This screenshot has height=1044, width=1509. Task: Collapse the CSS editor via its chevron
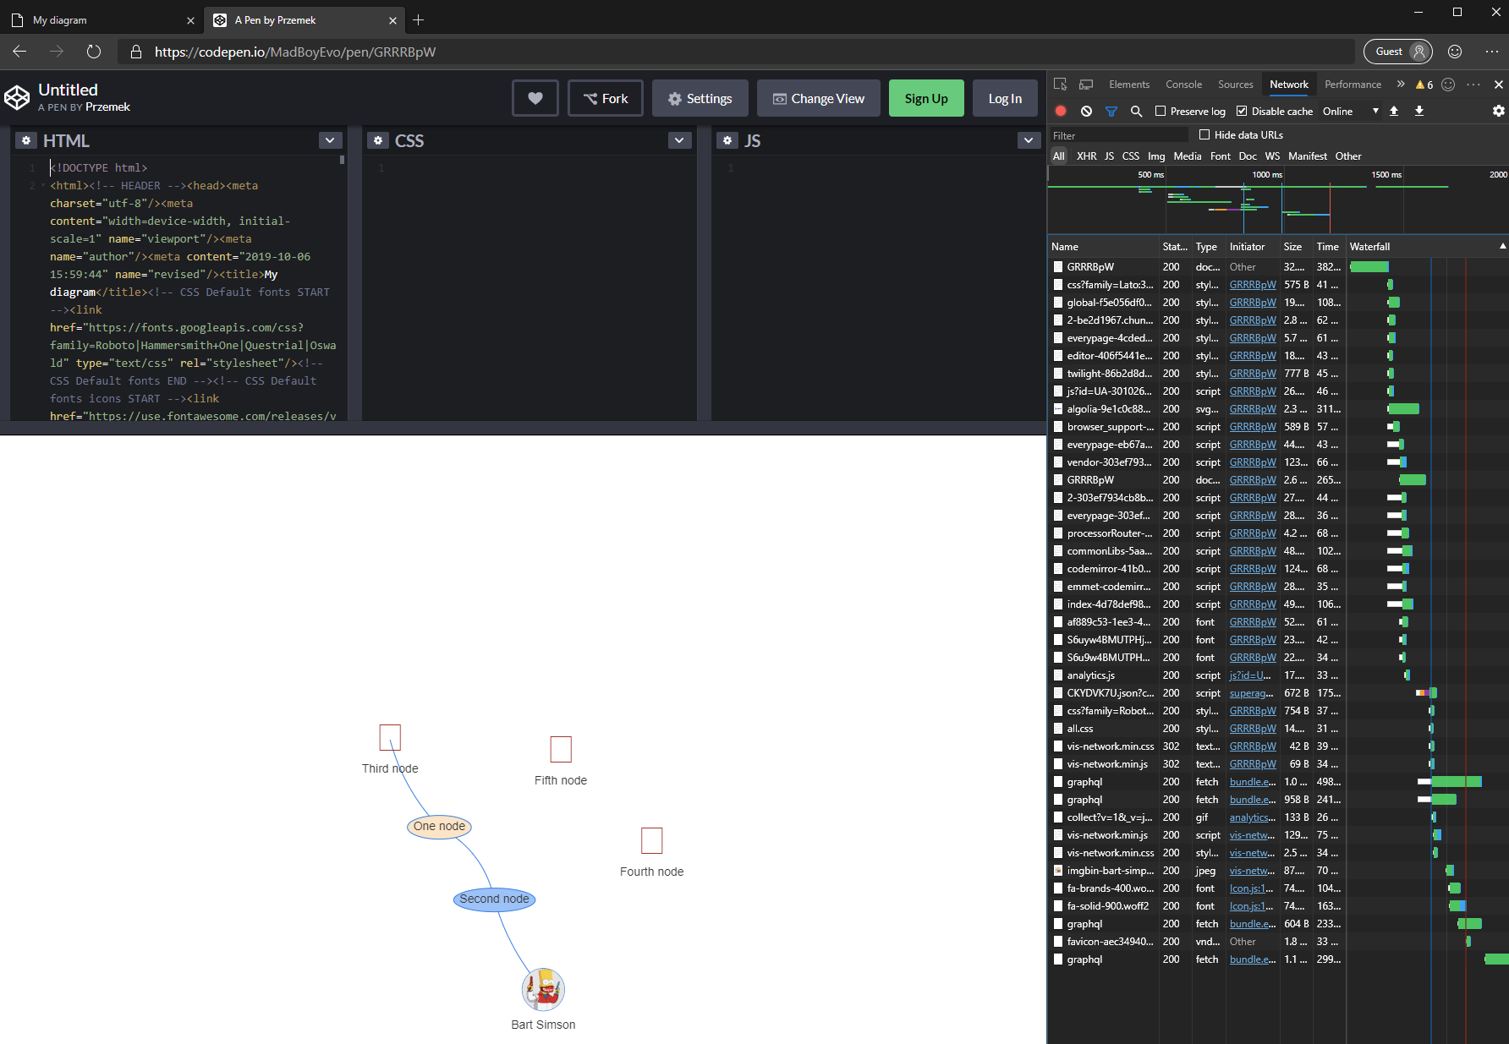point(679,139)
